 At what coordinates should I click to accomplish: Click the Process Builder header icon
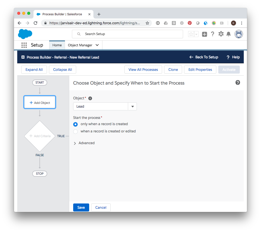(23, 57)
